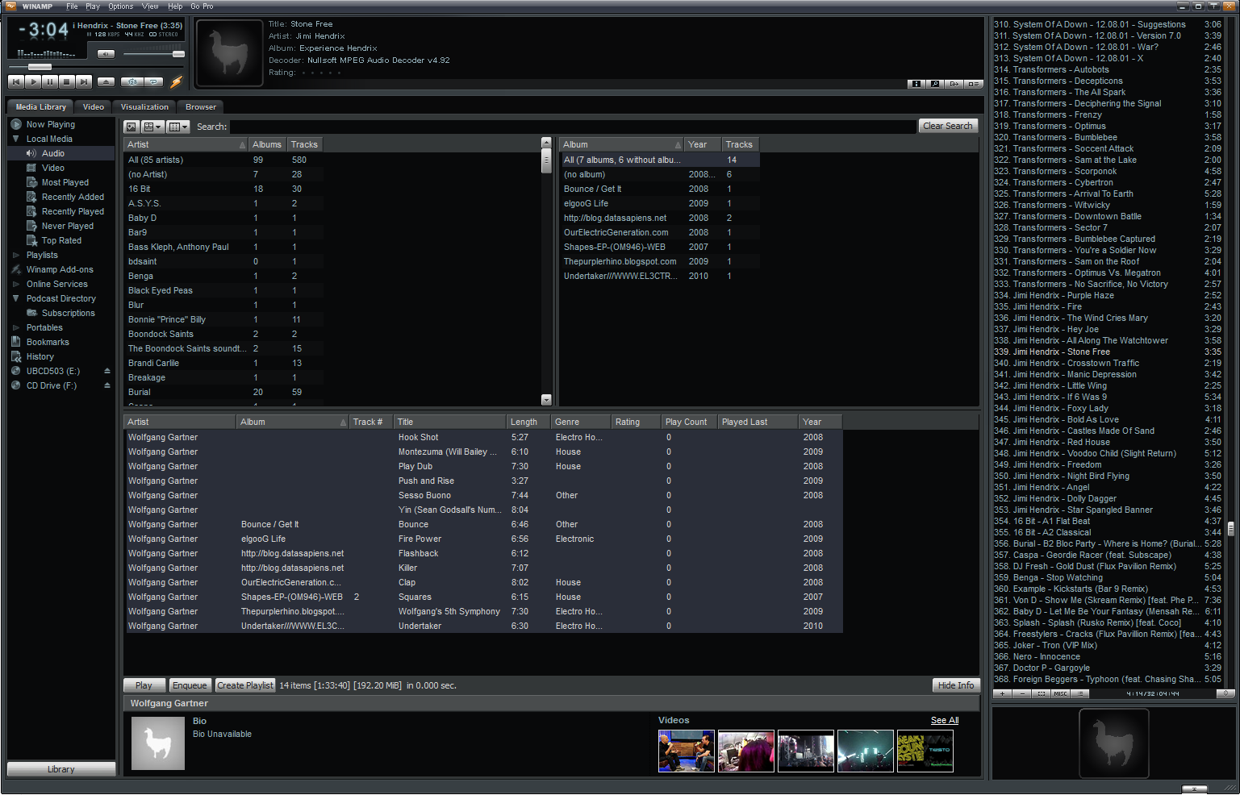This screenshot has height=795, width=1240.
Task: Open the third column layout dropdown near Search
Action: tap(177, 127)
